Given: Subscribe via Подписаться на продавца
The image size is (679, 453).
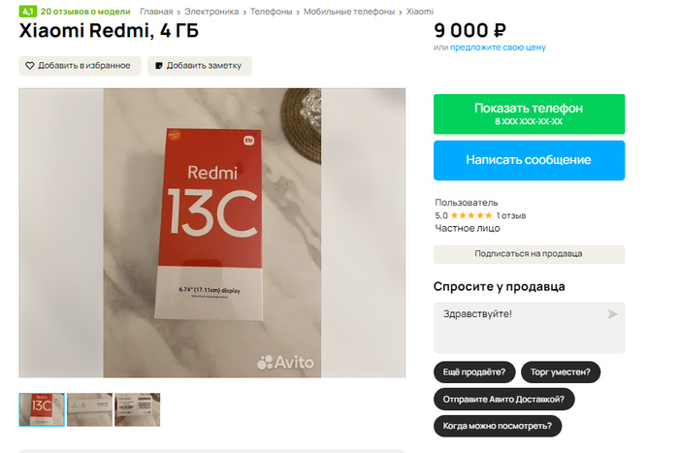Looking at the screenshot, I should (529, 254).
